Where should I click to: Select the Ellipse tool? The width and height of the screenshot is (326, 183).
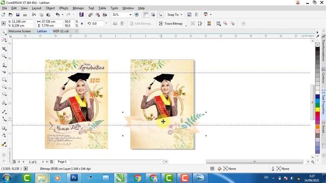tap(4, 87)
